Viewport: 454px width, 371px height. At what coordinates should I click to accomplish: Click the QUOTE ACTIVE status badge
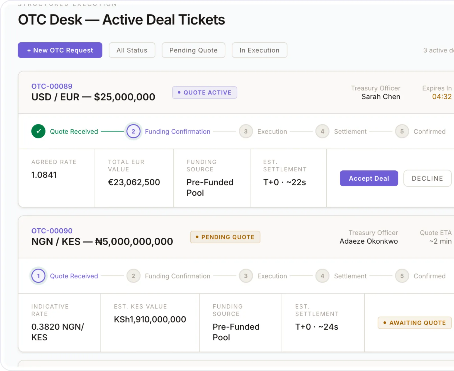(x=205, y=92)
